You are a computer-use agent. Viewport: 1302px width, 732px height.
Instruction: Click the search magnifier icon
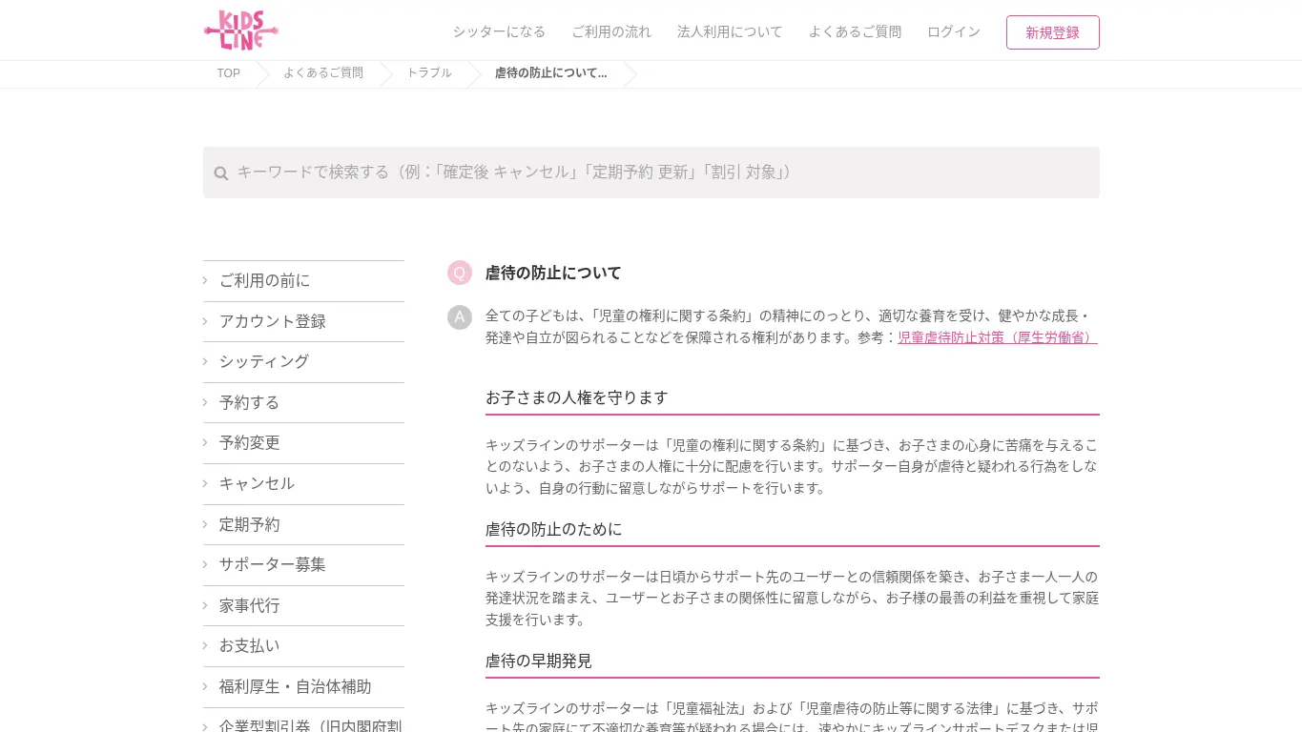[x=221, y=173]
